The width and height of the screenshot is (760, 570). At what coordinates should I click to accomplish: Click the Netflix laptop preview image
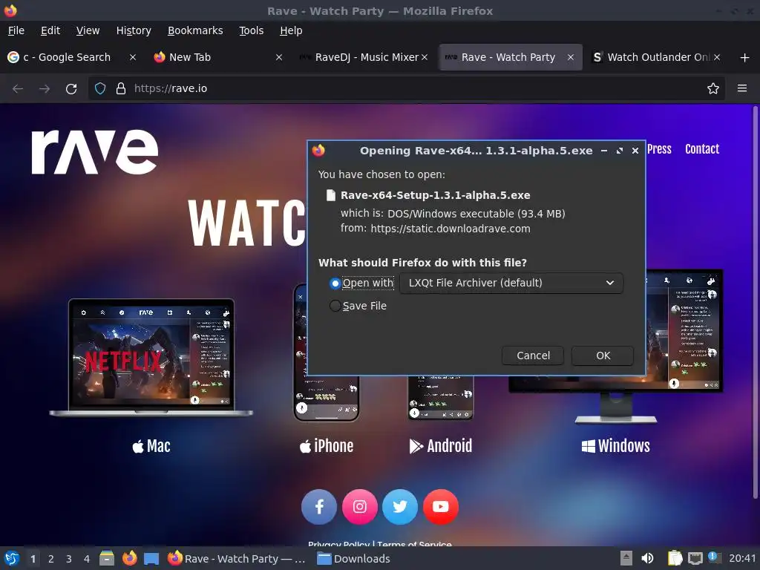[x=151, y=358]
